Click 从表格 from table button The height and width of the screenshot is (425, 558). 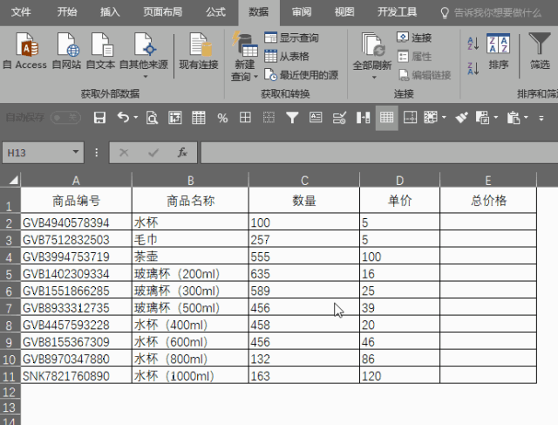pos(287,56)
